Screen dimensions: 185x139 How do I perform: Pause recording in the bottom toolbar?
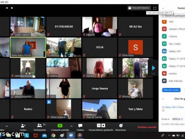(99, 125)
